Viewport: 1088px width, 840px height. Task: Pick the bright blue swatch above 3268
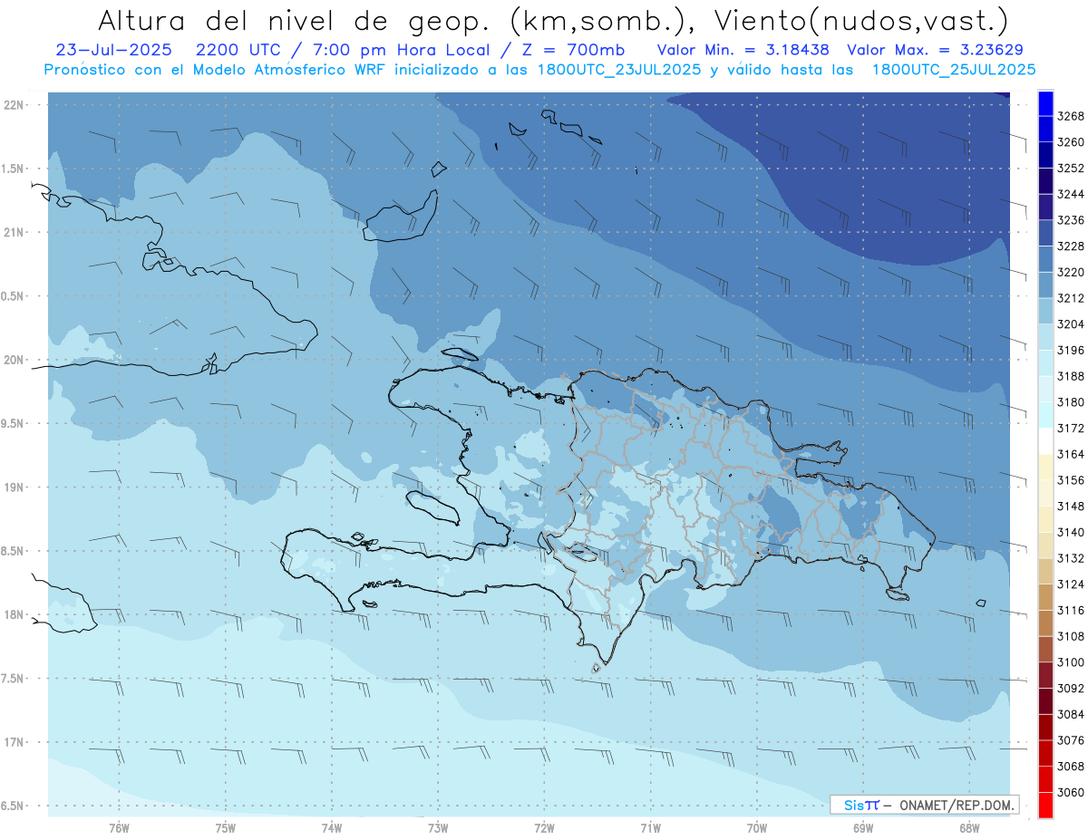click(1045, 103)
